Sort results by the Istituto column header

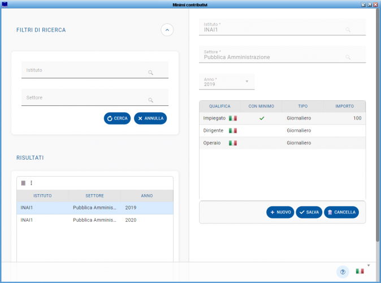coord(42,196)
